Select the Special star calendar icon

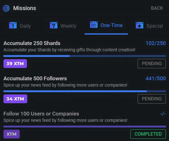coord(140,25)
